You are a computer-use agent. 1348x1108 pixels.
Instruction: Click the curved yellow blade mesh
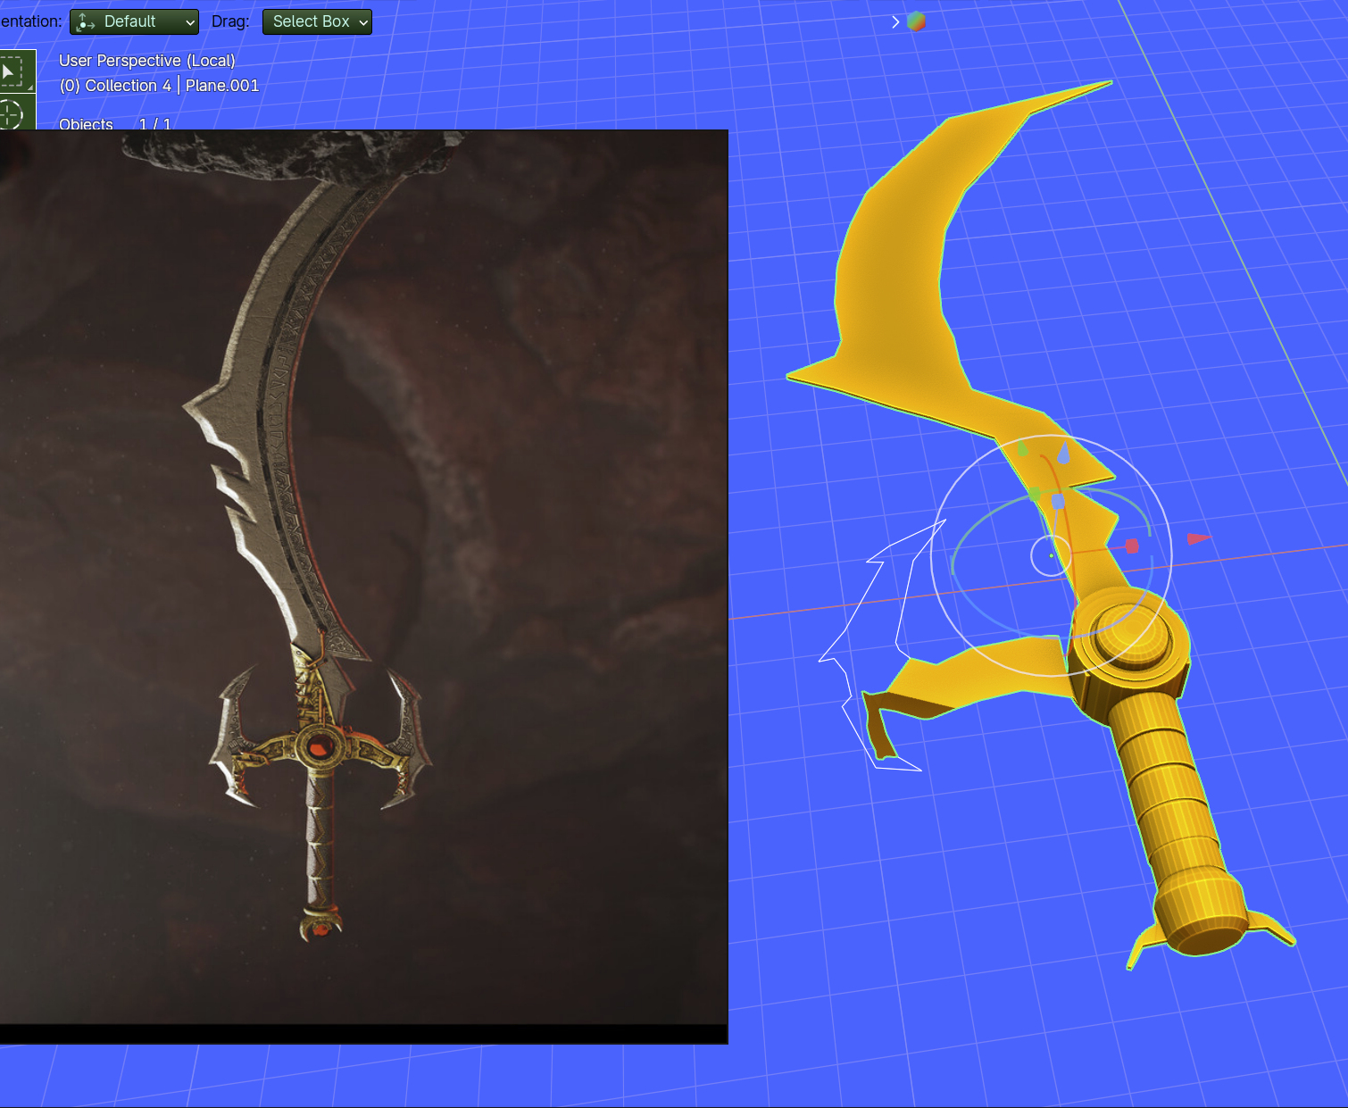(893, 268)
